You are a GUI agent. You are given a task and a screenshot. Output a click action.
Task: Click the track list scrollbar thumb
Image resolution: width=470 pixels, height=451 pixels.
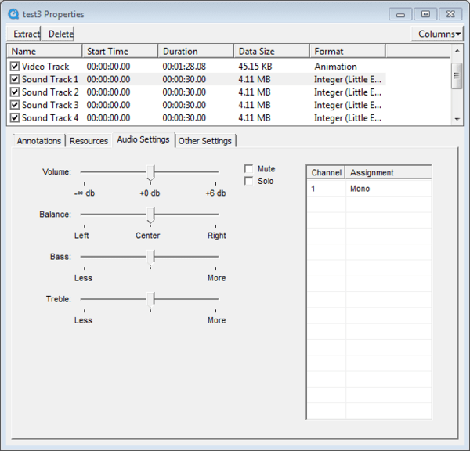[x=457, y=76]
